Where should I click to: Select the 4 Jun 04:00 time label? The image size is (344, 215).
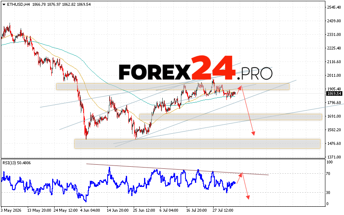[91, 210]
